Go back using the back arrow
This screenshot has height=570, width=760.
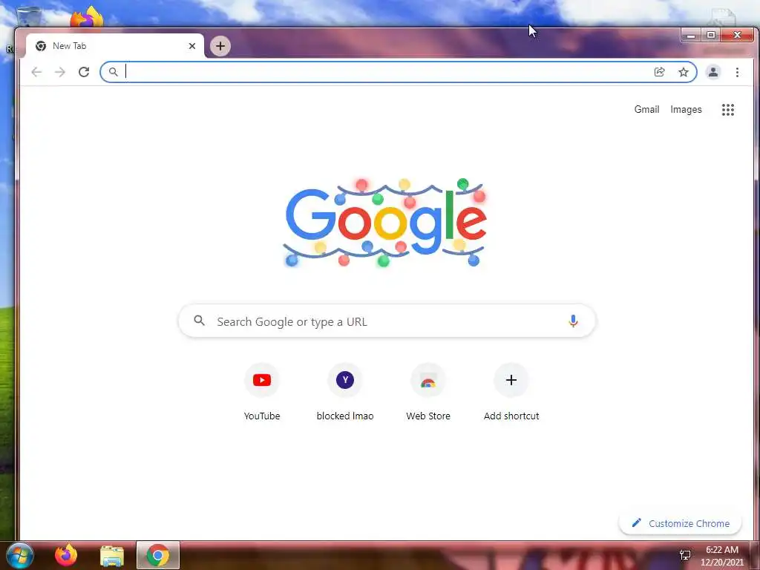[36, 72]
